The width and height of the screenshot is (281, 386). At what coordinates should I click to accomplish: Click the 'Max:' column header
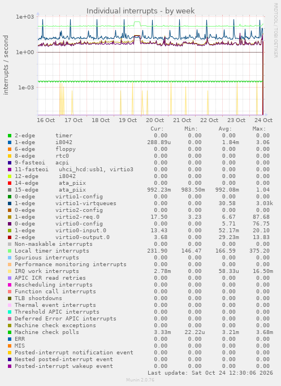pos(259,129)
